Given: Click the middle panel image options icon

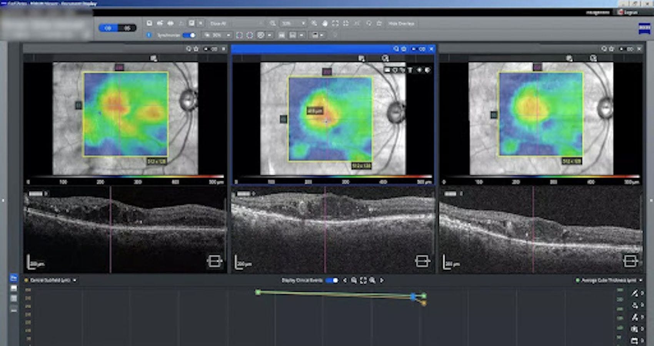Looking at the screenshot, I should pyautogui.click(x=361, y=58).
